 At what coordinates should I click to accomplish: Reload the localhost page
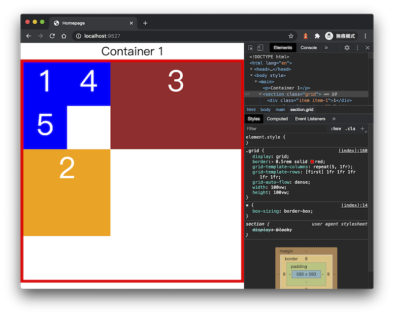pyautogui.click(x=52, y=36)
